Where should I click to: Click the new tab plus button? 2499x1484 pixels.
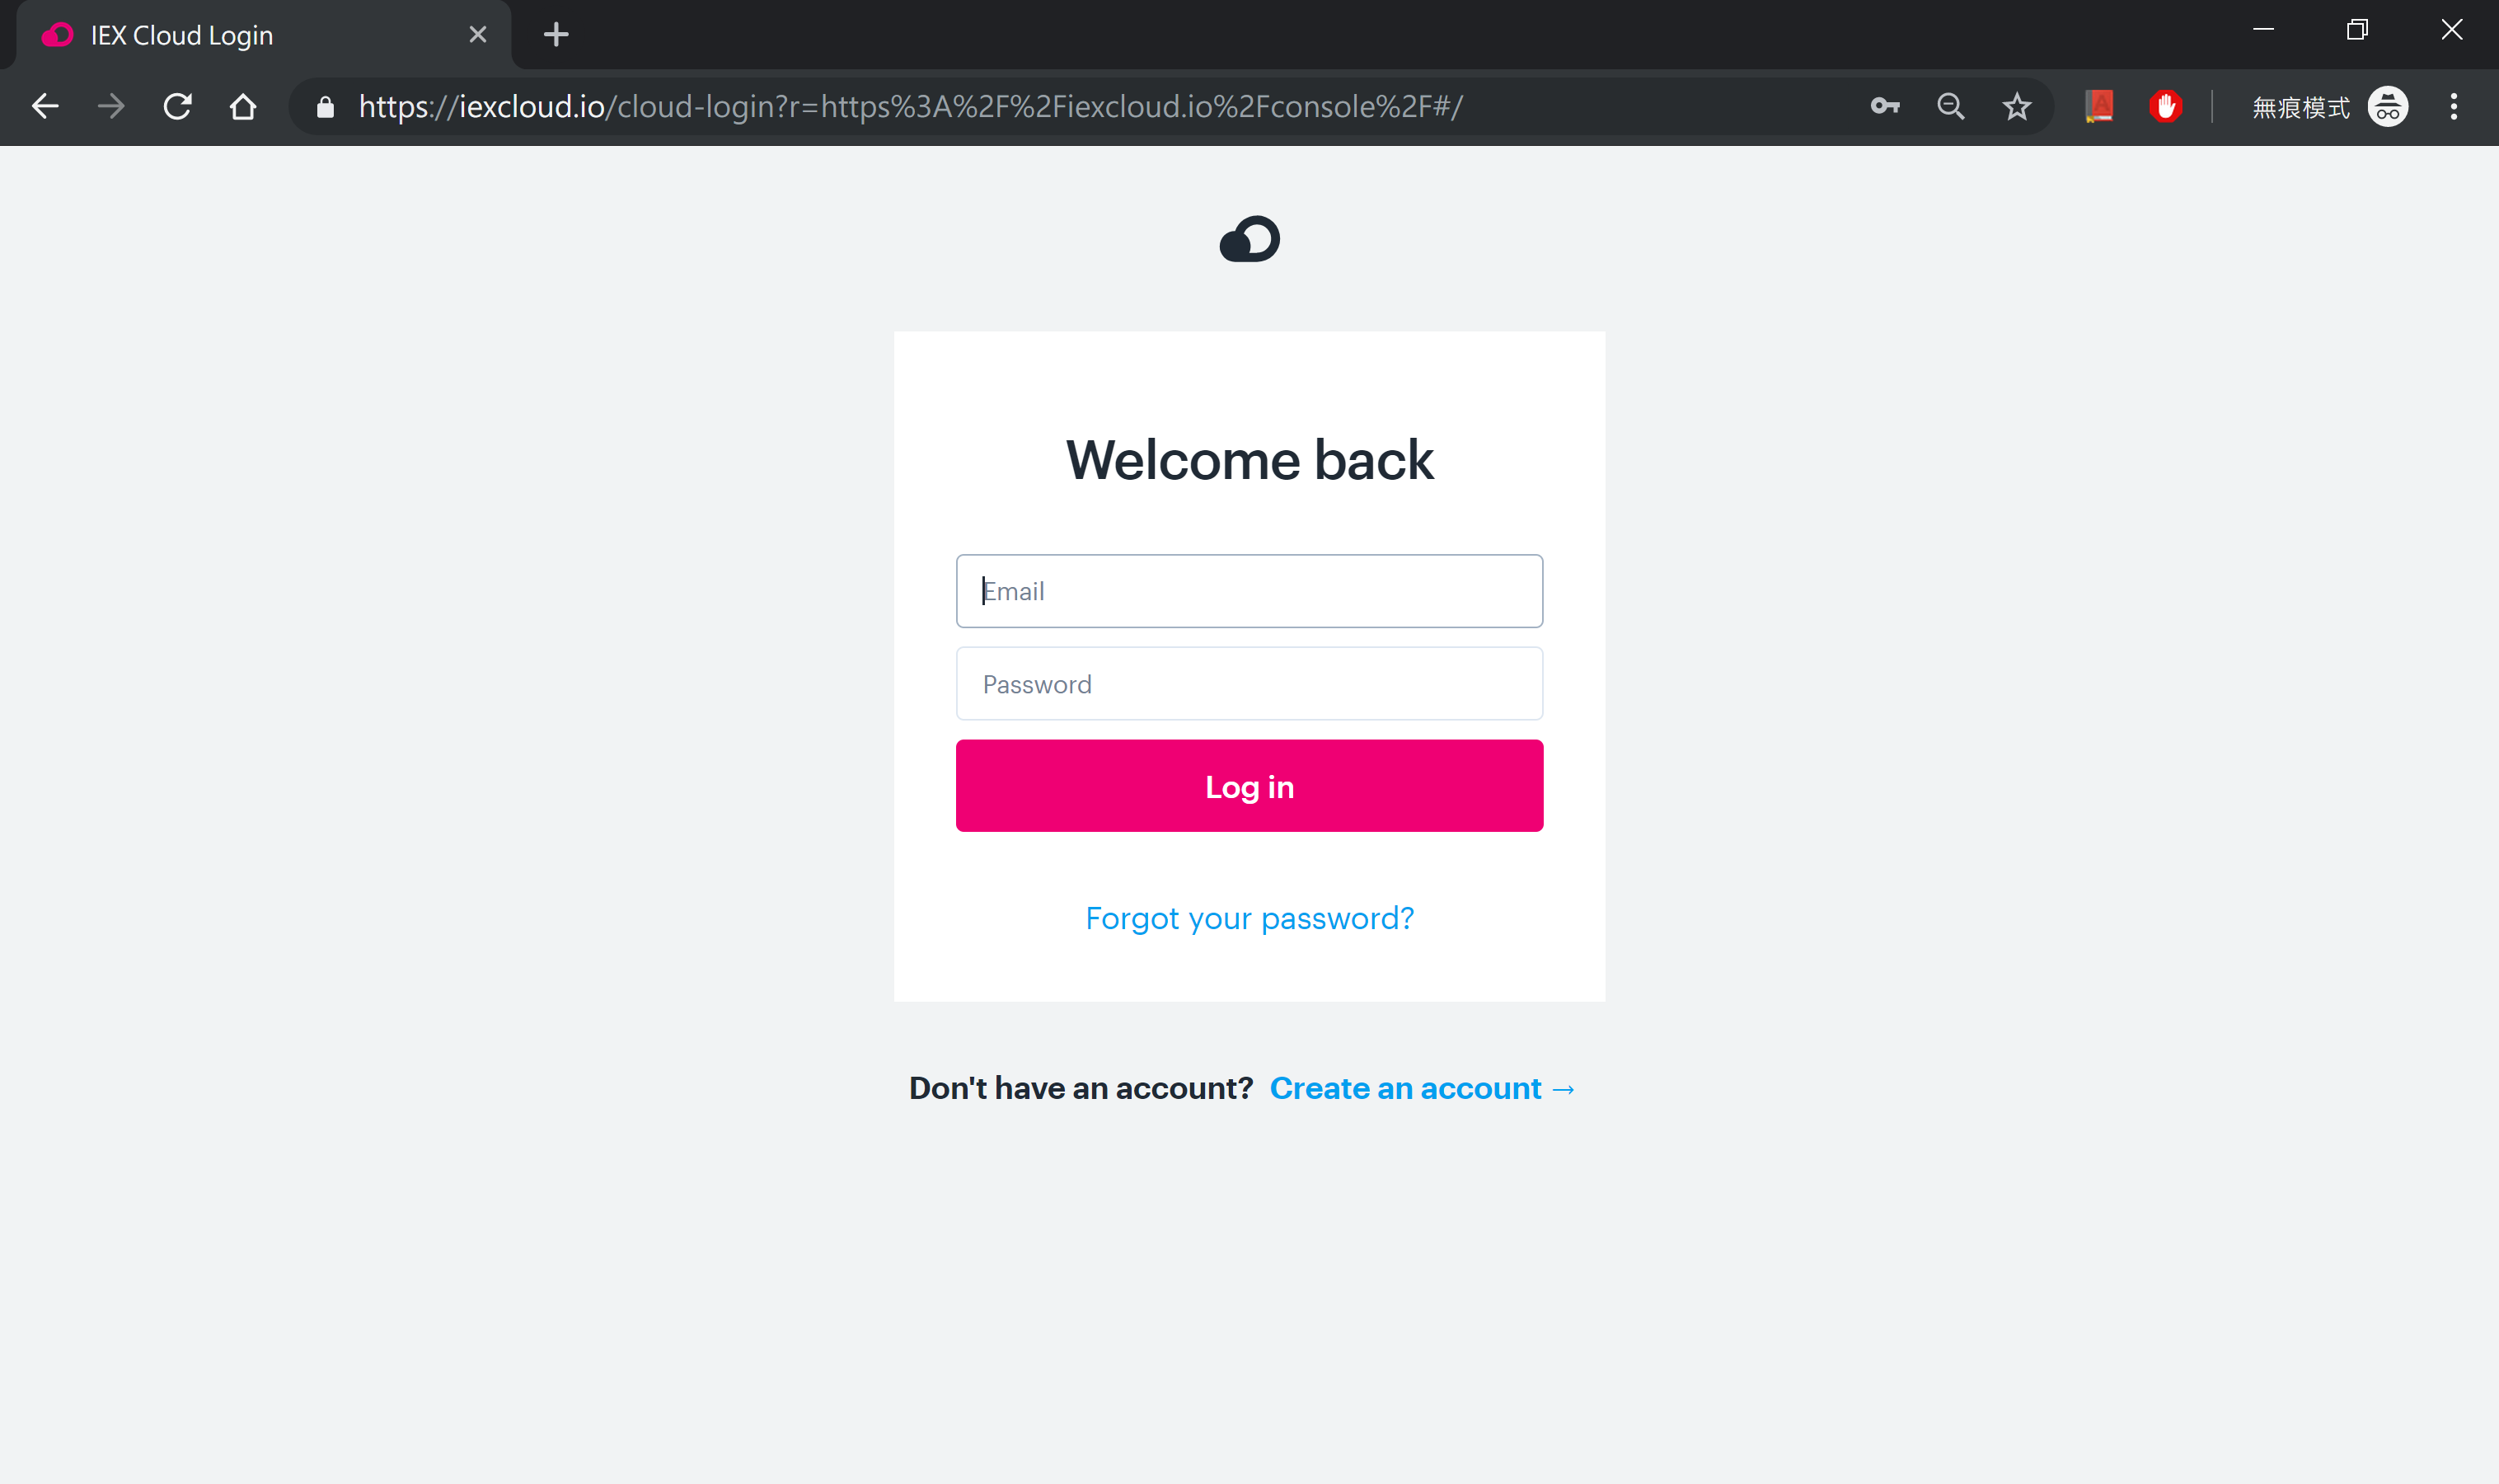(555, 34)
